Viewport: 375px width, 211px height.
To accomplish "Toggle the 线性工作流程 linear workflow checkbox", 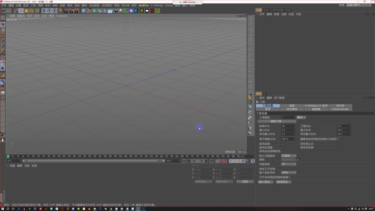I will [282, 169].
